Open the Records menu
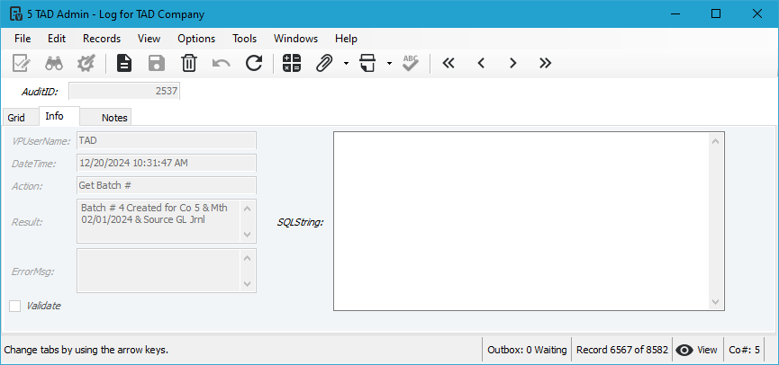The width and height of the screenshot is (779, 365). tap(102, 39)
